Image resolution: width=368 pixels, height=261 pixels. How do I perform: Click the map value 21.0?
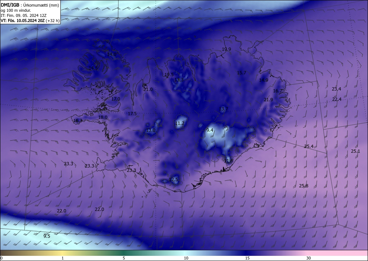[x=148, y=89]
